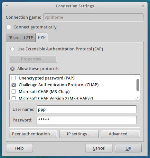Image resolution: width=150 pixels, height=158 pixels.
Task: Switch to the L2TP tab
Action: (x=28, y=38)
